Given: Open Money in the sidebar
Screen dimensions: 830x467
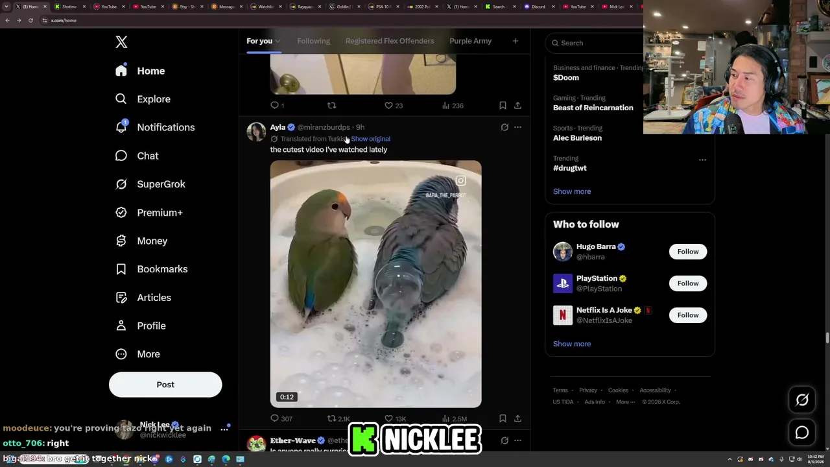Looking at the screenshot, I should [x=141, y=241].
